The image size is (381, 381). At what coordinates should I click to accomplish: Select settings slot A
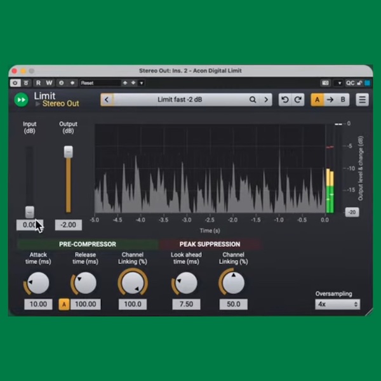[317, 100]
